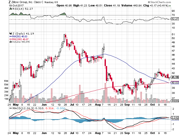Click the candlestick icon beside Z (Daily)
The height and width of the screenshot is (135, 179).
10,33
